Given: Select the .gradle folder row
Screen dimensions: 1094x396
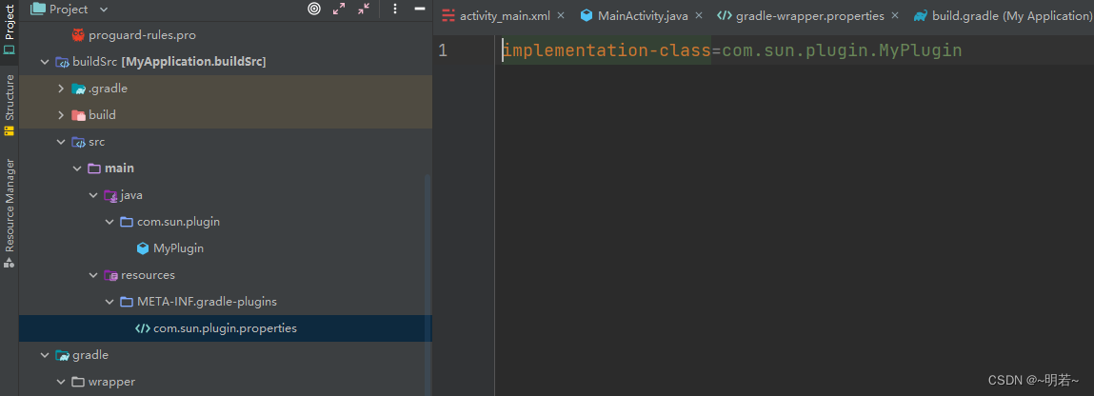Looking at the screenshot, I should click(226, 89).
